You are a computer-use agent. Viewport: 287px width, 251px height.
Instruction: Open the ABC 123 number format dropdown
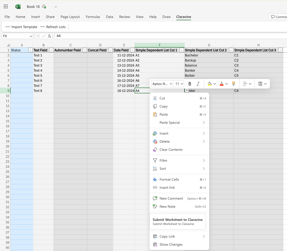[x=262, y=84]
